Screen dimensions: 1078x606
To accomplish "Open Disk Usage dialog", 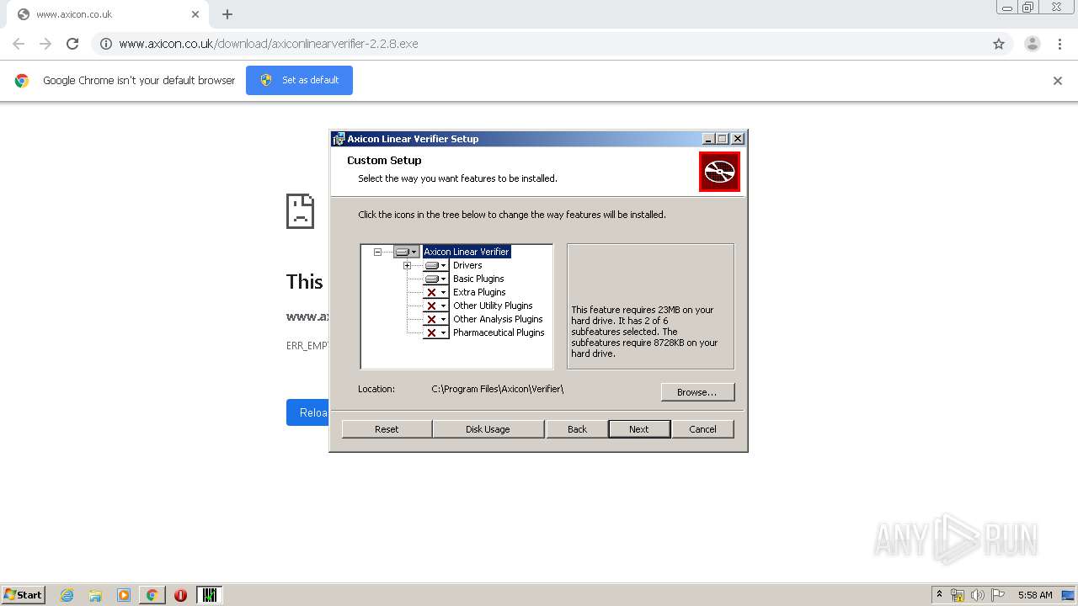I will click(488, 429).
